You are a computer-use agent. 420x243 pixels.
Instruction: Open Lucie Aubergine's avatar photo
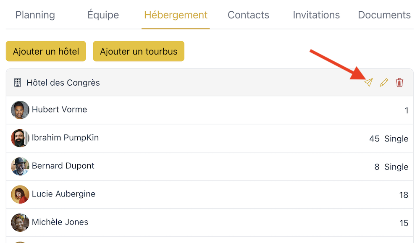coord(20,194)
